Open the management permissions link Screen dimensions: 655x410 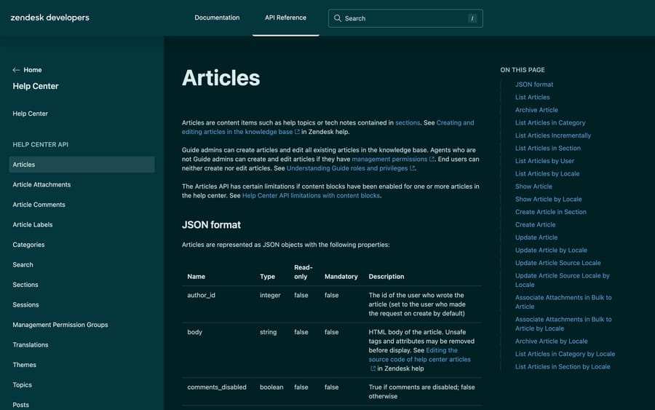[389, 159]
